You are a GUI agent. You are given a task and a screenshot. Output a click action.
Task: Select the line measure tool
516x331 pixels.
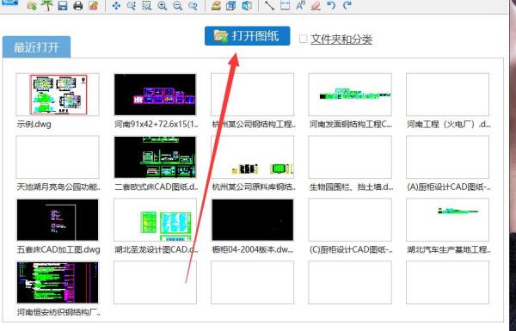tap(269, 6)
